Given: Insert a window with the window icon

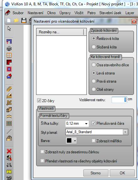Looking at the screenshot, I should click(9, 55).
